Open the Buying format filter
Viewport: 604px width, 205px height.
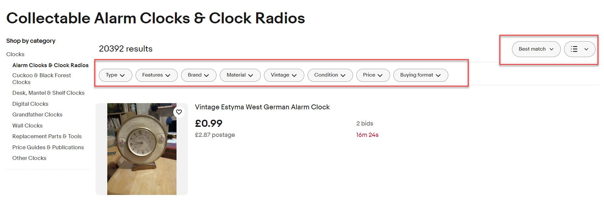pos(421,75)
